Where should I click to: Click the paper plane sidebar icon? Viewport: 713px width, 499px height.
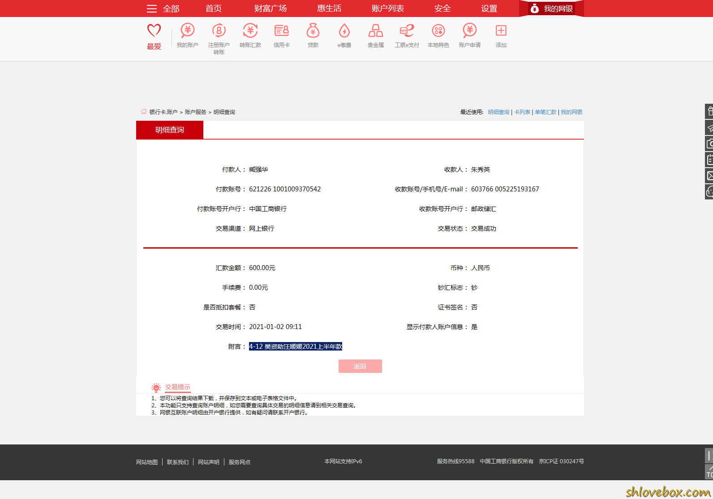click(x=709, y=127)
